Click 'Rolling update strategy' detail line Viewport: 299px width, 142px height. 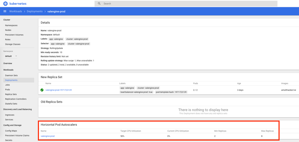coord(68,61)
